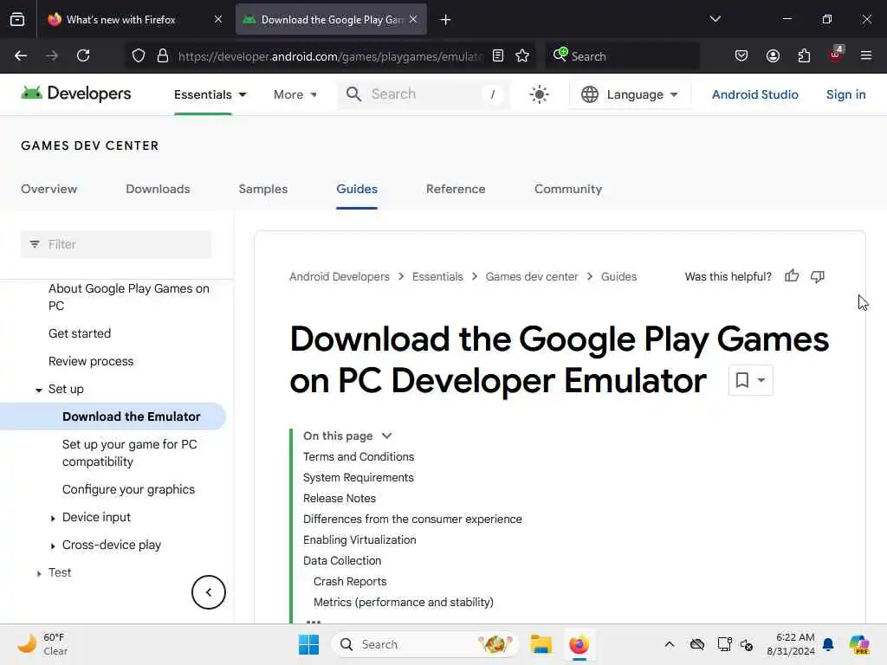Go back with the browser back arrow
This screenshot has height=665, width=887.
[x=21, y=55]
